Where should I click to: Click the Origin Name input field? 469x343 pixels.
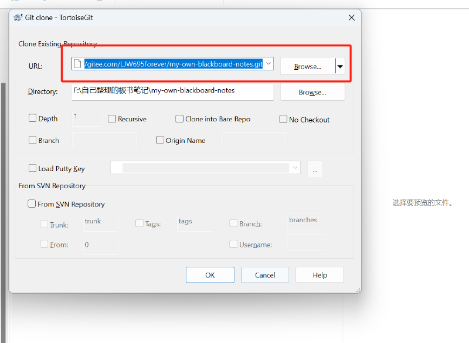[x=253, y=140]
